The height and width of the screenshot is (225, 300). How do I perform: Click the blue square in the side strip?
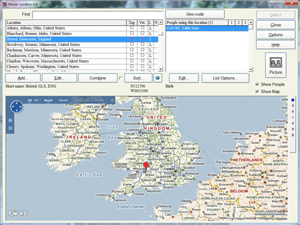[293, 100]
